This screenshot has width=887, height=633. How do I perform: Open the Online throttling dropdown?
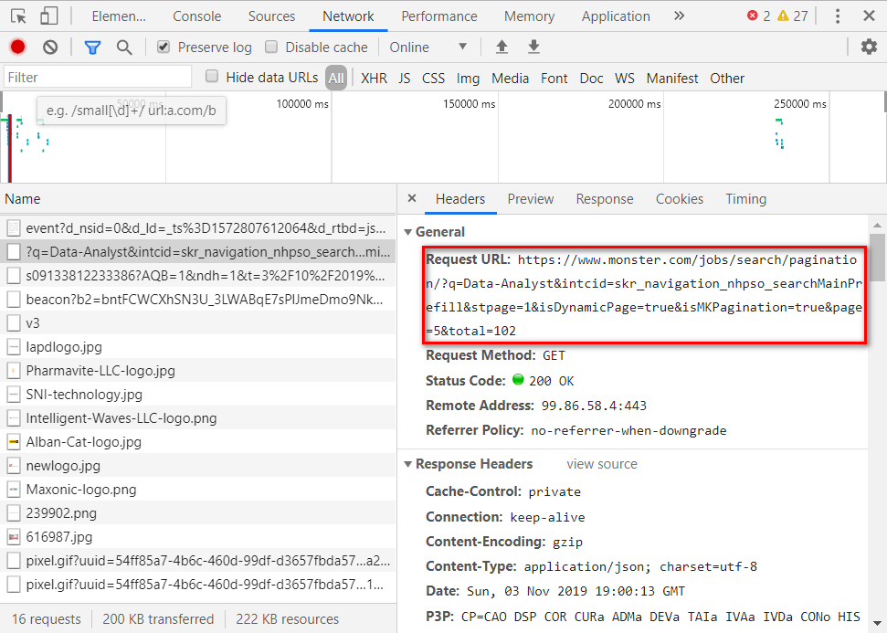point(428,47)
